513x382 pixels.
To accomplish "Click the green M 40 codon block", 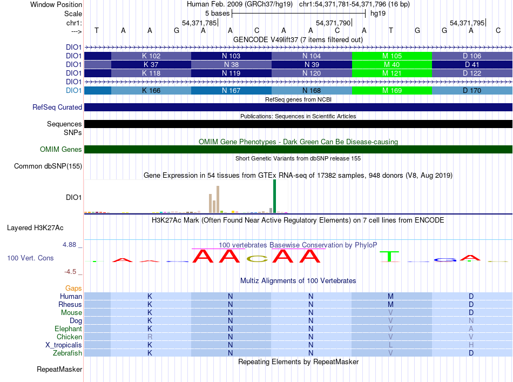I will coord(392,64).
